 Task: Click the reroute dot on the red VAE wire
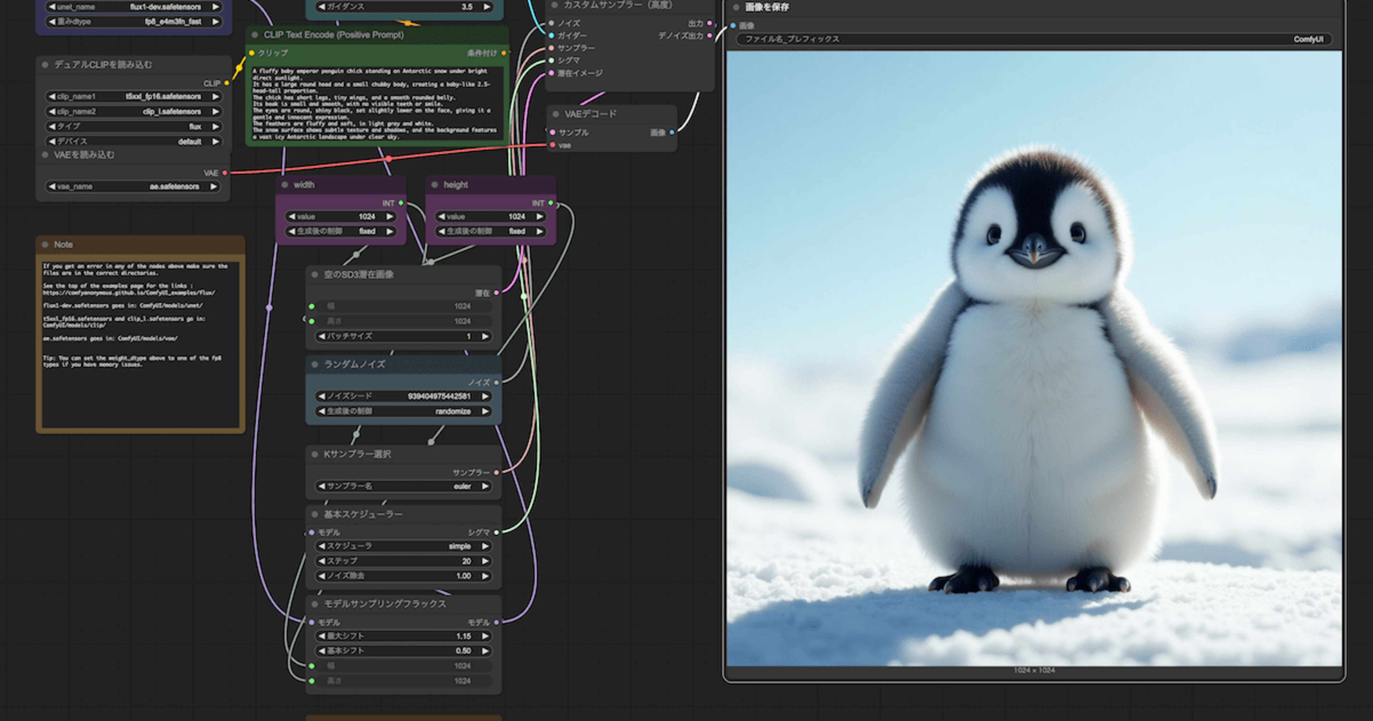tap(389, 158)
